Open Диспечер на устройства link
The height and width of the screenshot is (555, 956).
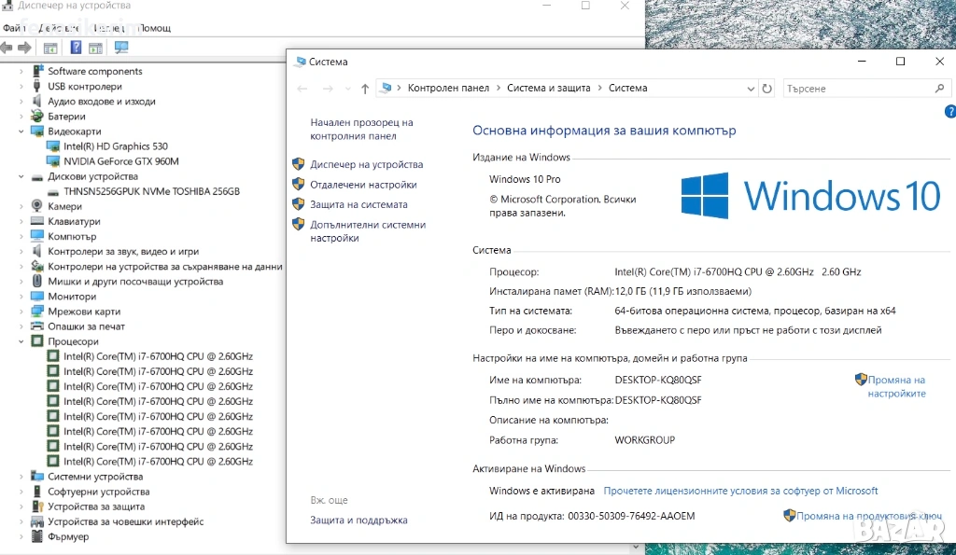(366, 164)
